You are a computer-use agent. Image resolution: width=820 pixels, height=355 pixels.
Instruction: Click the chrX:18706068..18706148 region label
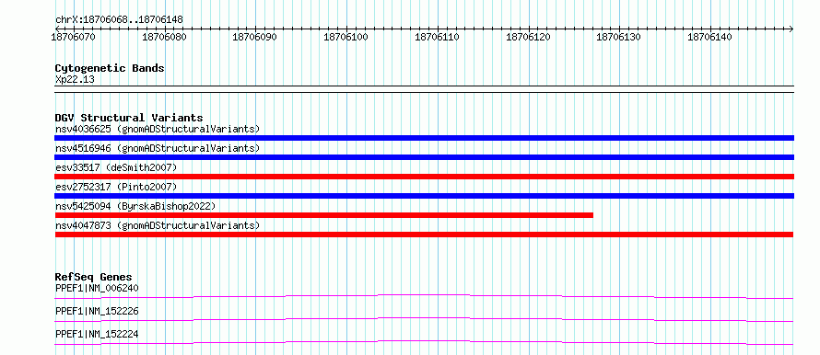pyautogui.click(x=119, y=20)
